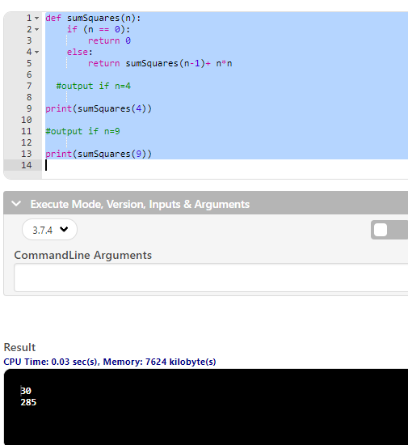Click the 'else:' keyword on line 4

(x=80, y=53)
